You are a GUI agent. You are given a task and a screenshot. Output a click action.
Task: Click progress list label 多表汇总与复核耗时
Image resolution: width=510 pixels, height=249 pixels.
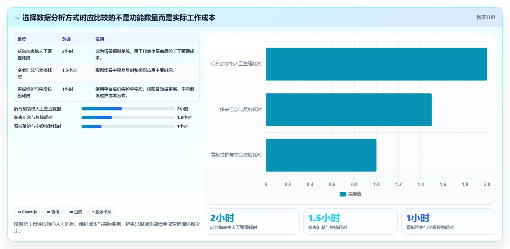(33, 118)
